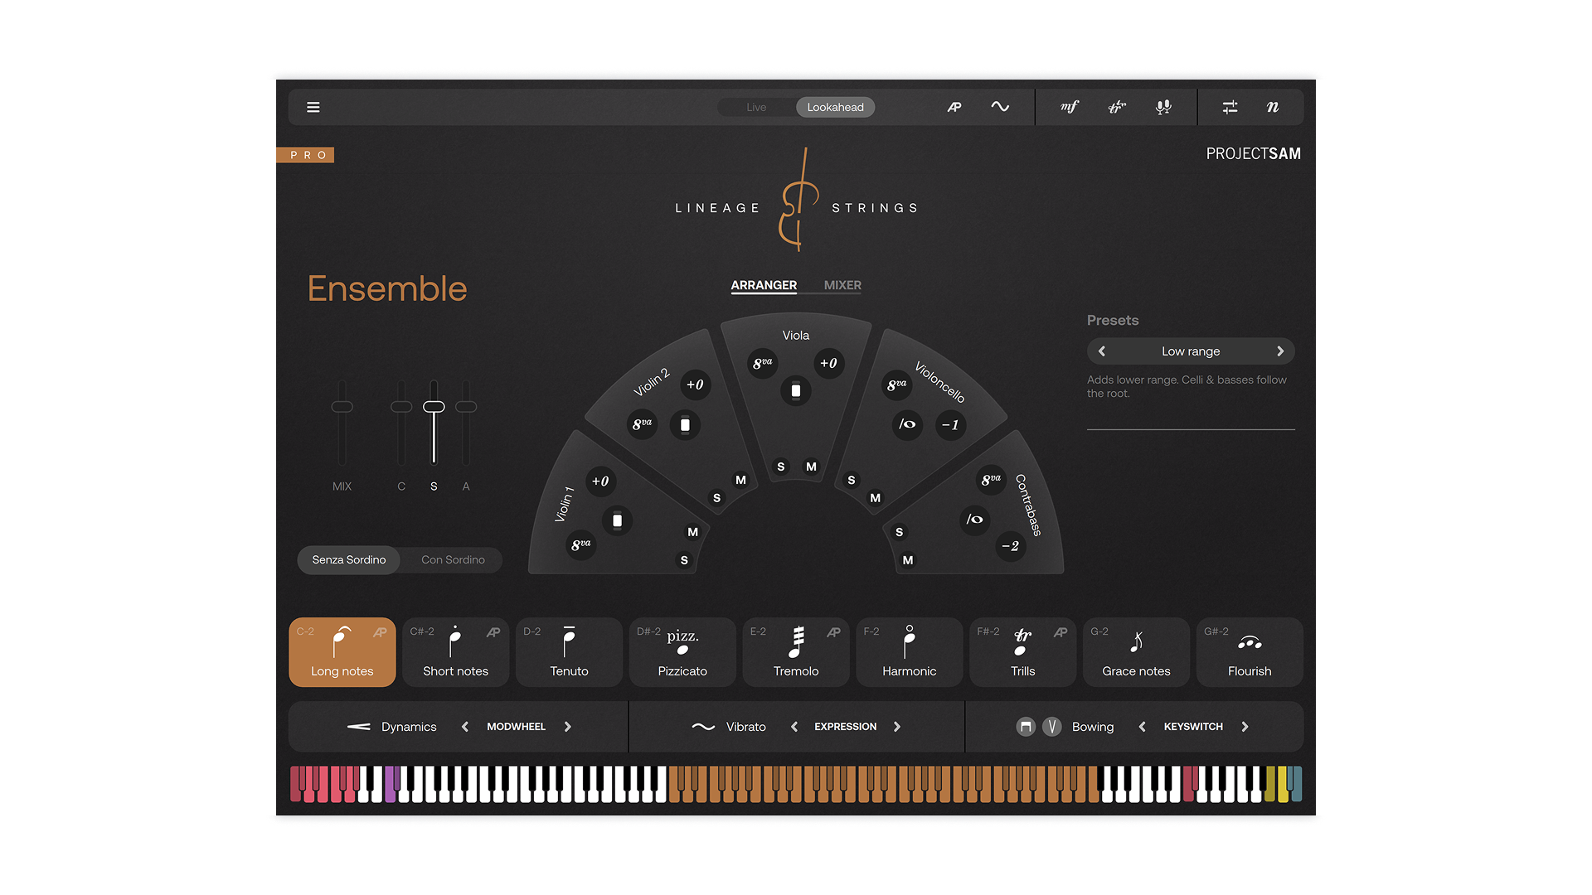Click right arrow beside MODWHEEL

click(x=568, y=727)
